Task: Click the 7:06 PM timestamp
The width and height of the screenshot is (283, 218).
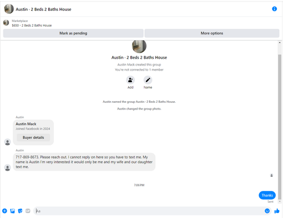Action: tap(139, 185)
